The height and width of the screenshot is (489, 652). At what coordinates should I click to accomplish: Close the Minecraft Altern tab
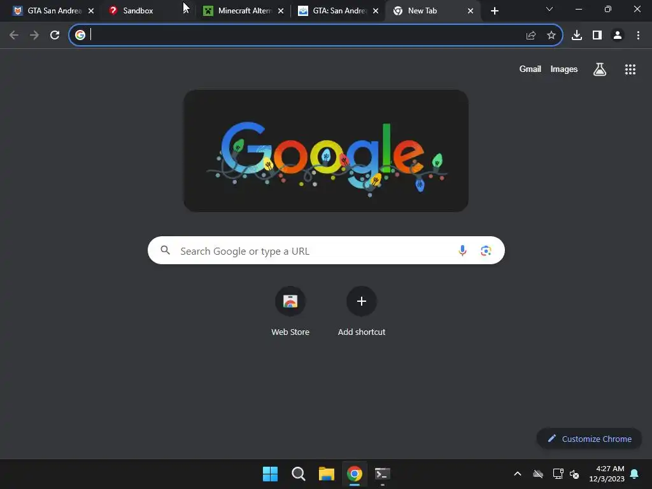281,11
